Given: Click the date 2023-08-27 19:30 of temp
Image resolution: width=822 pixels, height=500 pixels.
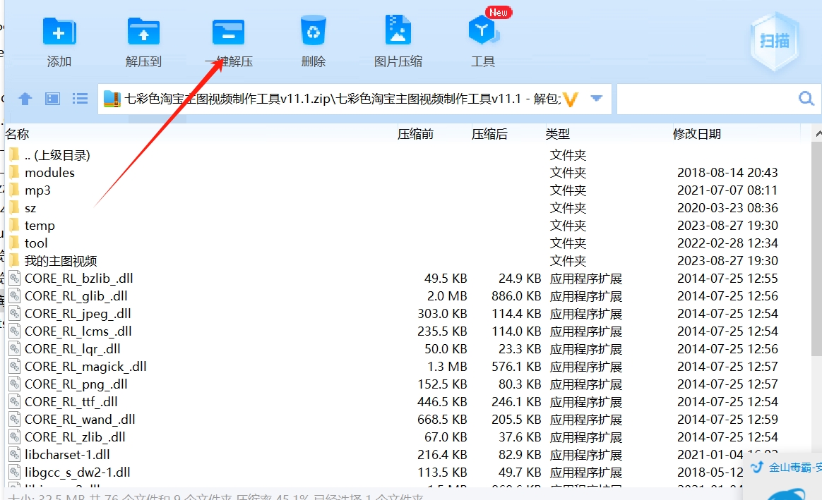Looking at the screenshot, I should [x=727, y=226].
